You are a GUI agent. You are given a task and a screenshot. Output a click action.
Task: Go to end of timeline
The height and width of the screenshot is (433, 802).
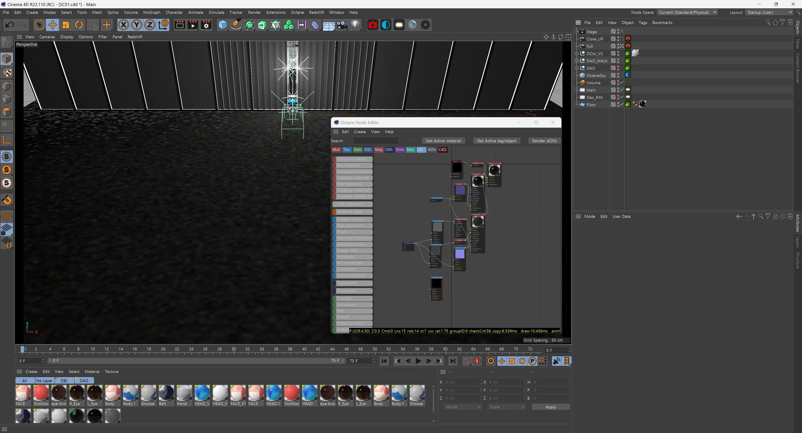point(452,361)
